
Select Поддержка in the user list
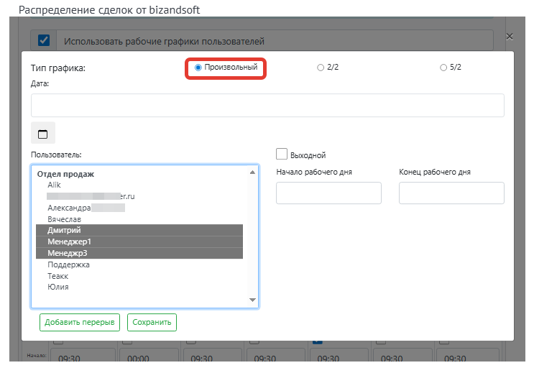click(x=68, y=264)
